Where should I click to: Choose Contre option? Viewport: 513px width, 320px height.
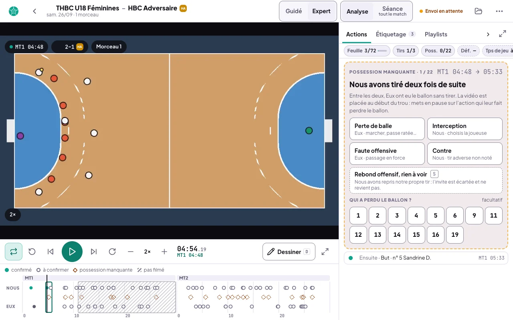click(x=465, y=154)
